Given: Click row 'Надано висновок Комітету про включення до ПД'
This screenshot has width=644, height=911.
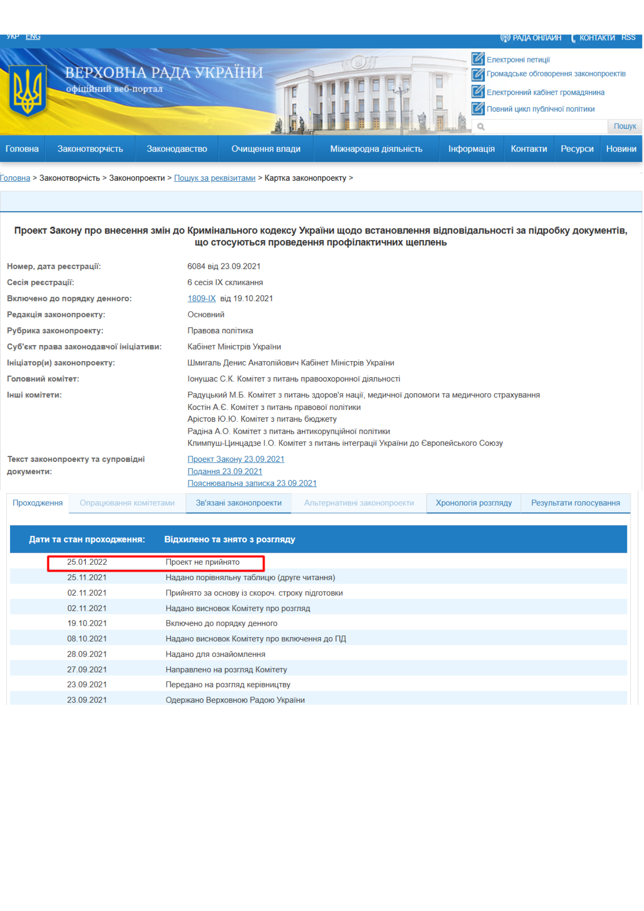Looking at the screenshot, I should click(319, 639).
